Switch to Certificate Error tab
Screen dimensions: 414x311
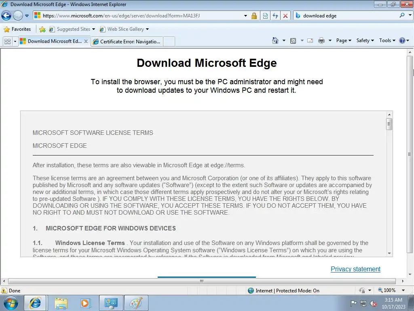coord(127,42)
